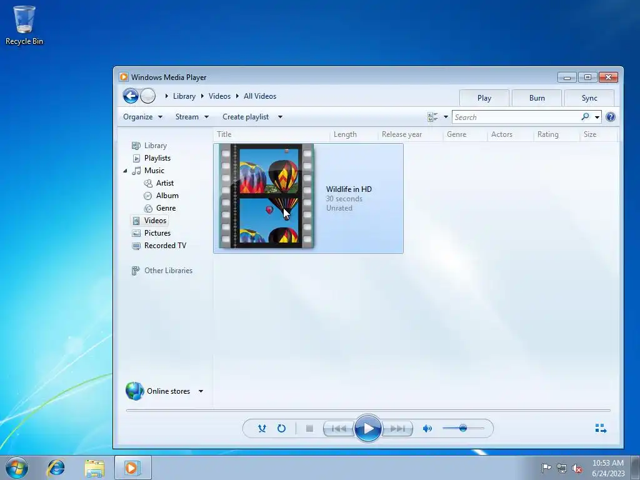The width and height of the screenshot is (640, 480).
Task: Click the Unrated rating text
Action: point(339,208)
